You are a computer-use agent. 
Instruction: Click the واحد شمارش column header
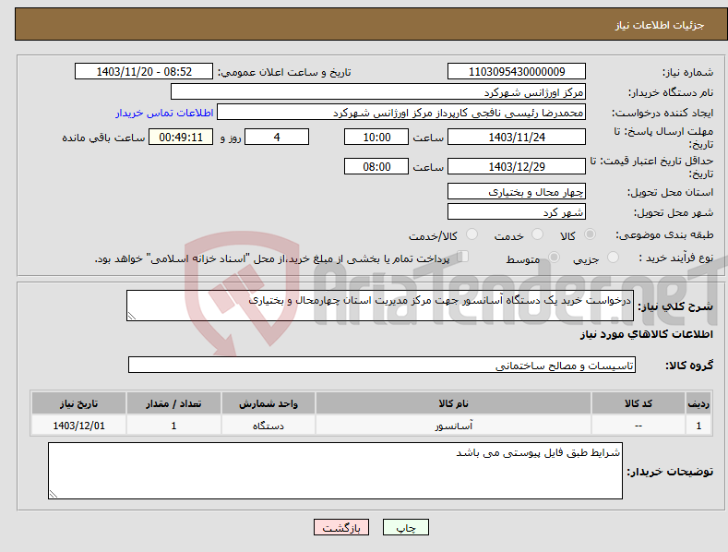point(269,403)
